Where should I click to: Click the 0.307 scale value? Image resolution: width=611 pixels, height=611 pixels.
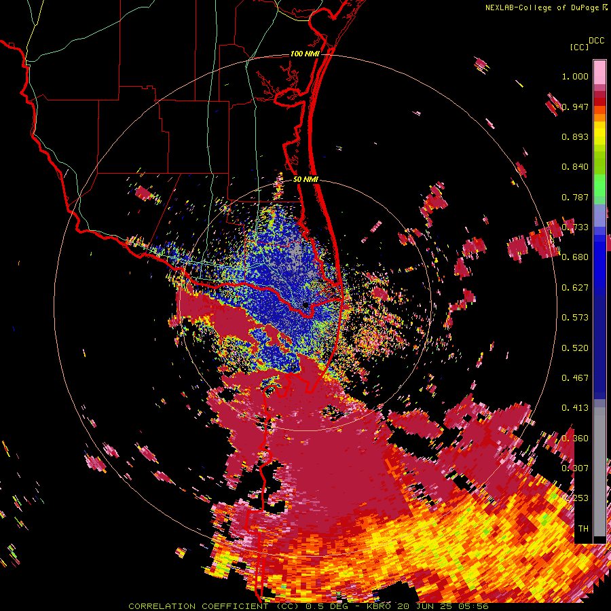(575, 468)
